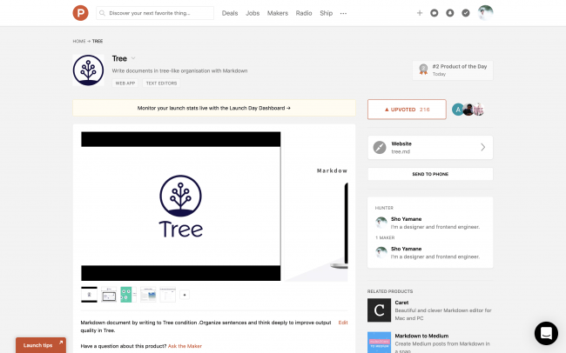The image size is (566, 353).
Task: Open Markdown to Medium related product
Action: click(421, 336)
